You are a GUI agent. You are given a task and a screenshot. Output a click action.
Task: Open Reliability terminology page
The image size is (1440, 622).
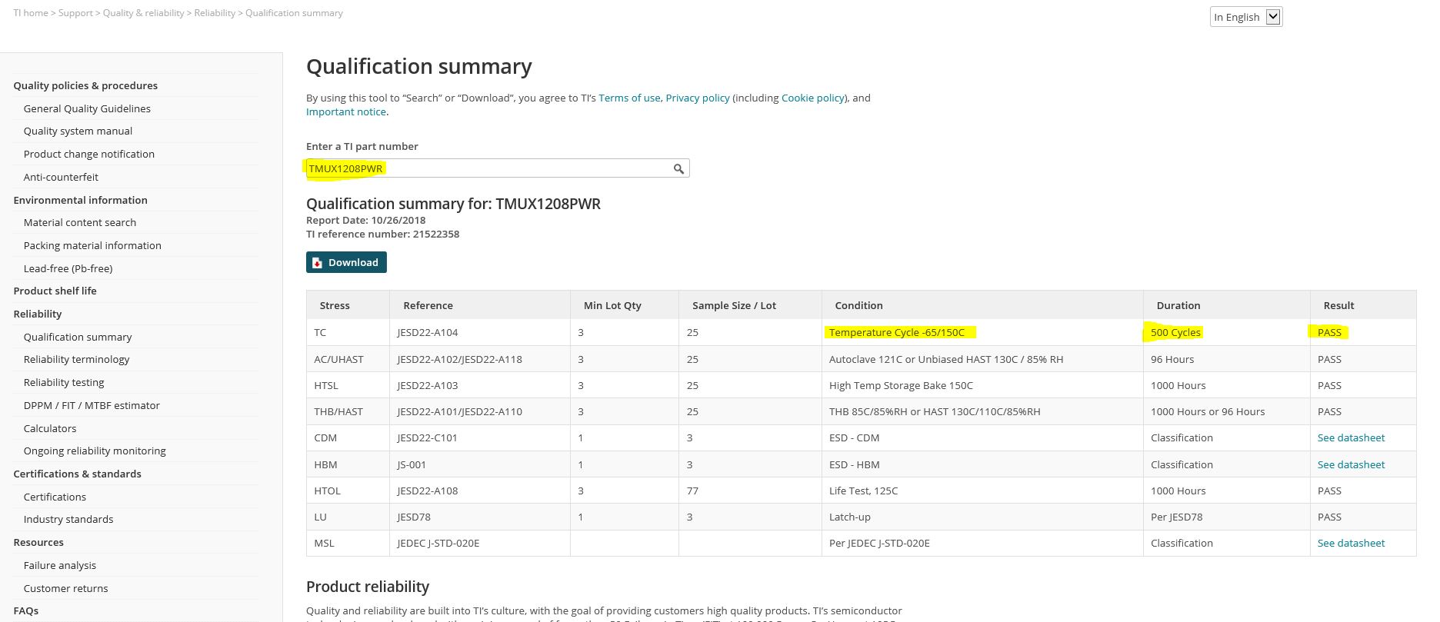click(76, 359)
